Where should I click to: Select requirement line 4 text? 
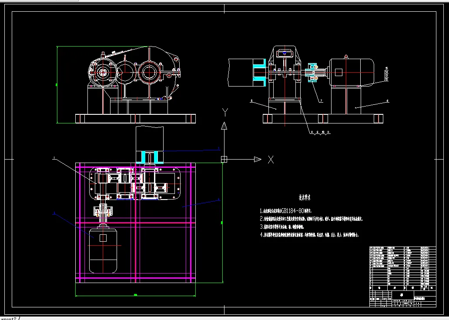click(309, 235)
